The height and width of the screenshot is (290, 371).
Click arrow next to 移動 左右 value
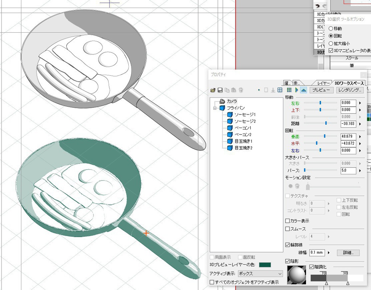click(360, 103)
